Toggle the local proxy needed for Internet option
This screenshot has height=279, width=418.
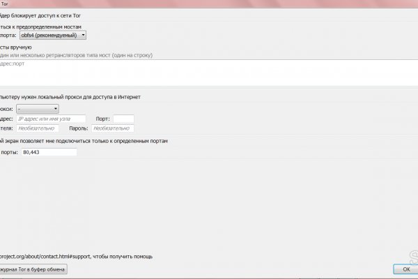70,97
